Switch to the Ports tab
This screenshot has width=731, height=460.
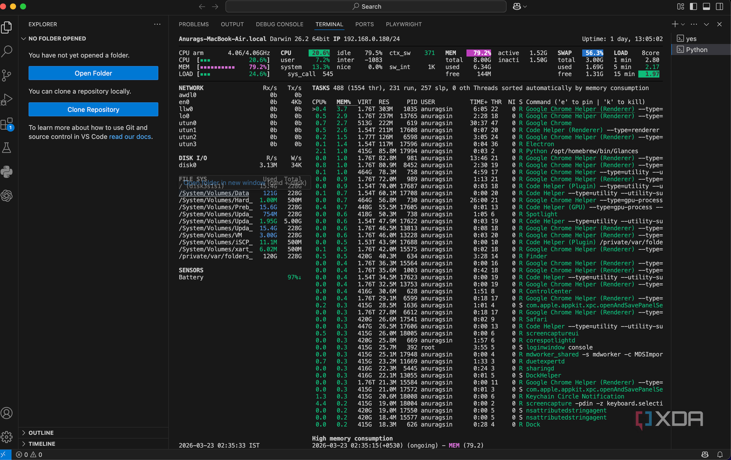364,24
